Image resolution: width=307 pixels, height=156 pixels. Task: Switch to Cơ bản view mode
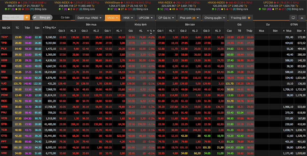tap(65, 17)
